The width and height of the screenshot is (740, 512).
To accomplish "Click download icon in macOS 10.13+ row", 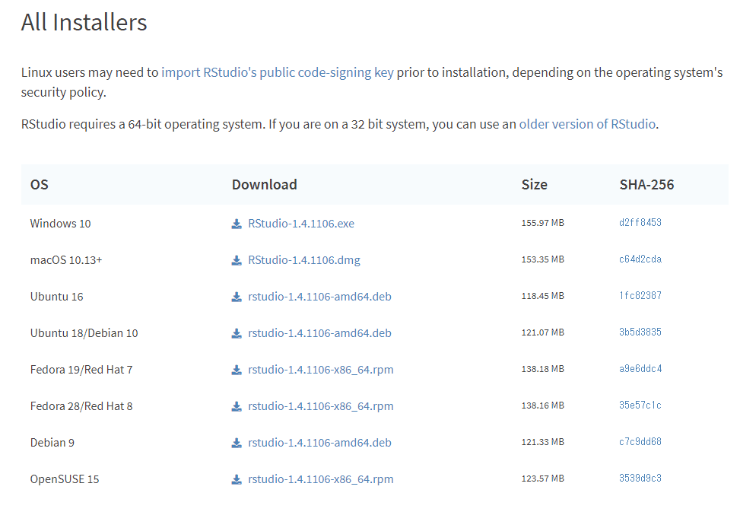I will click(x=237, y=260).
